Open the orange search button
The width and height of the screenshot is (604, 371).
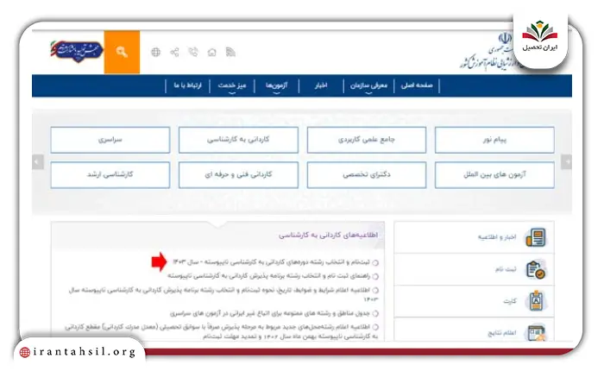(x=122, y=52)
